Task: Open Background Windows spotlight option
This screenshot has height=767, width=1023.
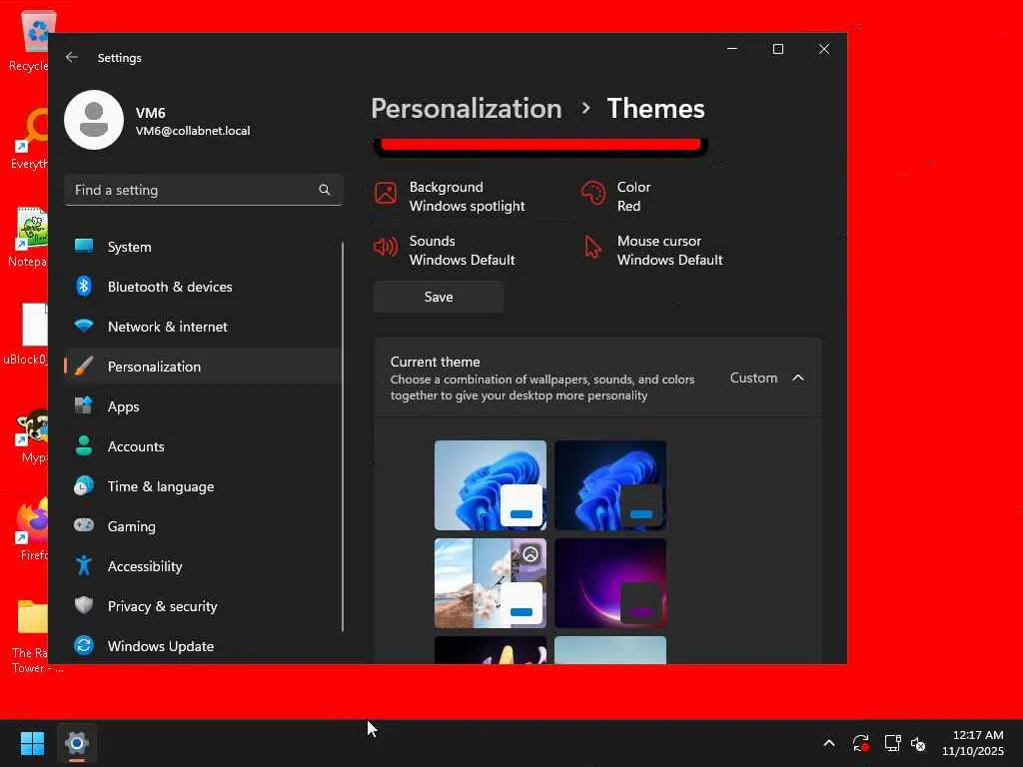Action: [472, 197]
